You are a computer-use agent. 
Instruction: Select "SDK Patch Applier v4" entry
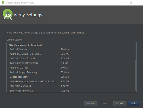pos(21,86)
